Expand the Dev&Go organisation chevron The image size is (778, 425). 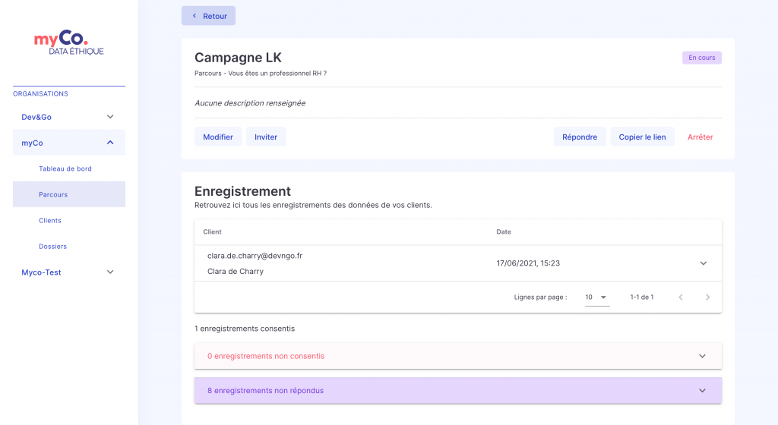click(x=110, y=117)
